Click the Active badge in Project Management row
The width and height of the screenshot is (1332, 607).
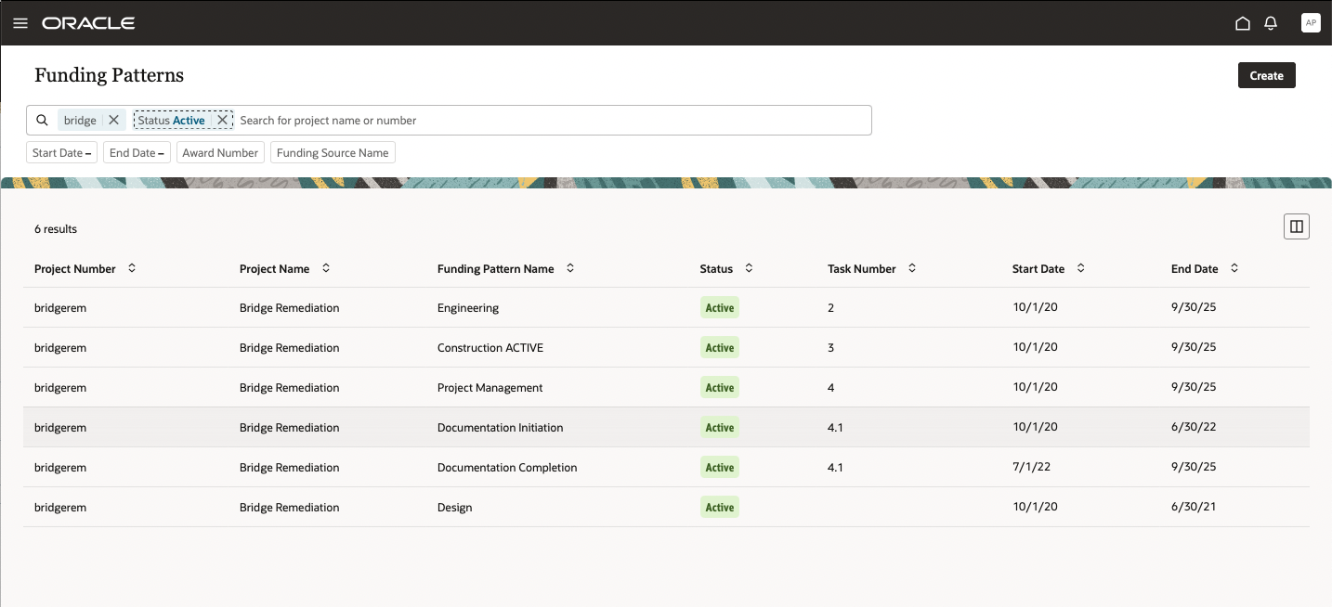[x=719, y=387]
